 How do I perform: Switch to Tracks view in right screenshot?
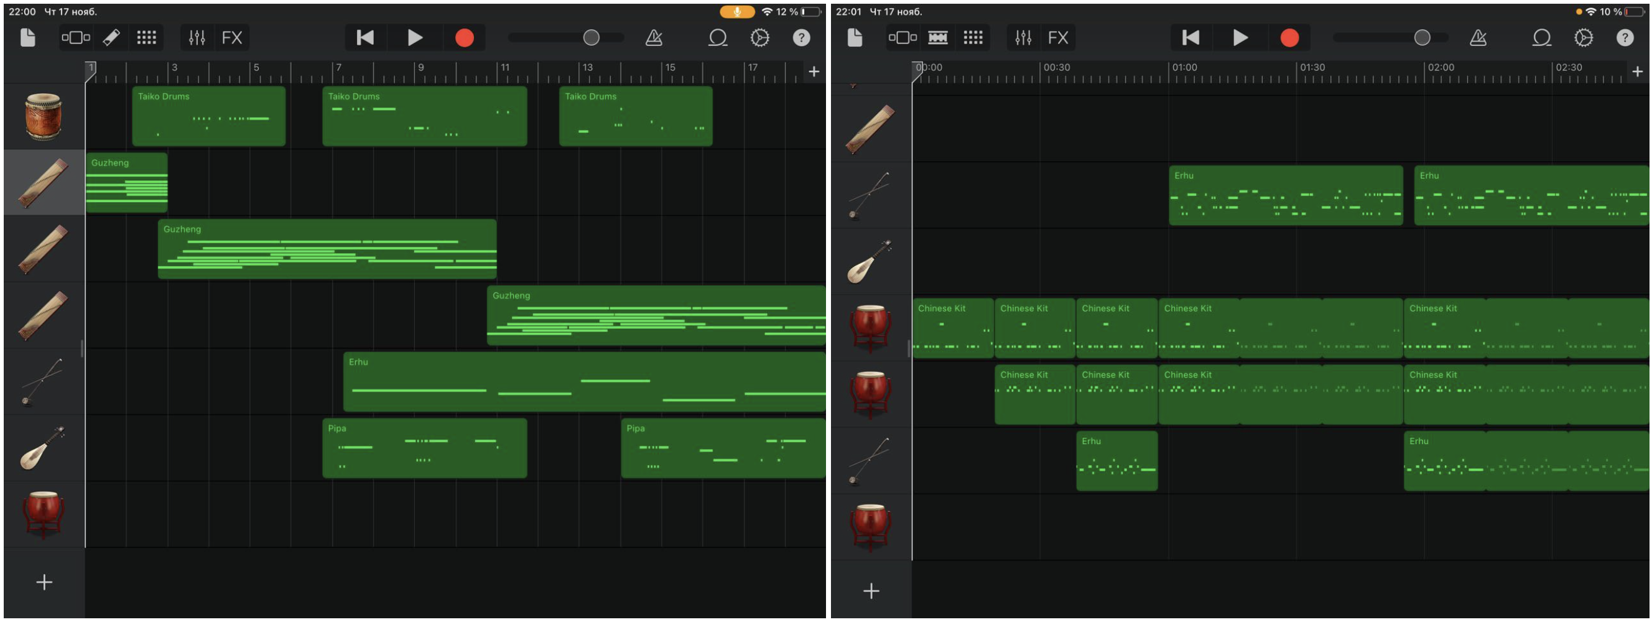click(x=903, y=38)
